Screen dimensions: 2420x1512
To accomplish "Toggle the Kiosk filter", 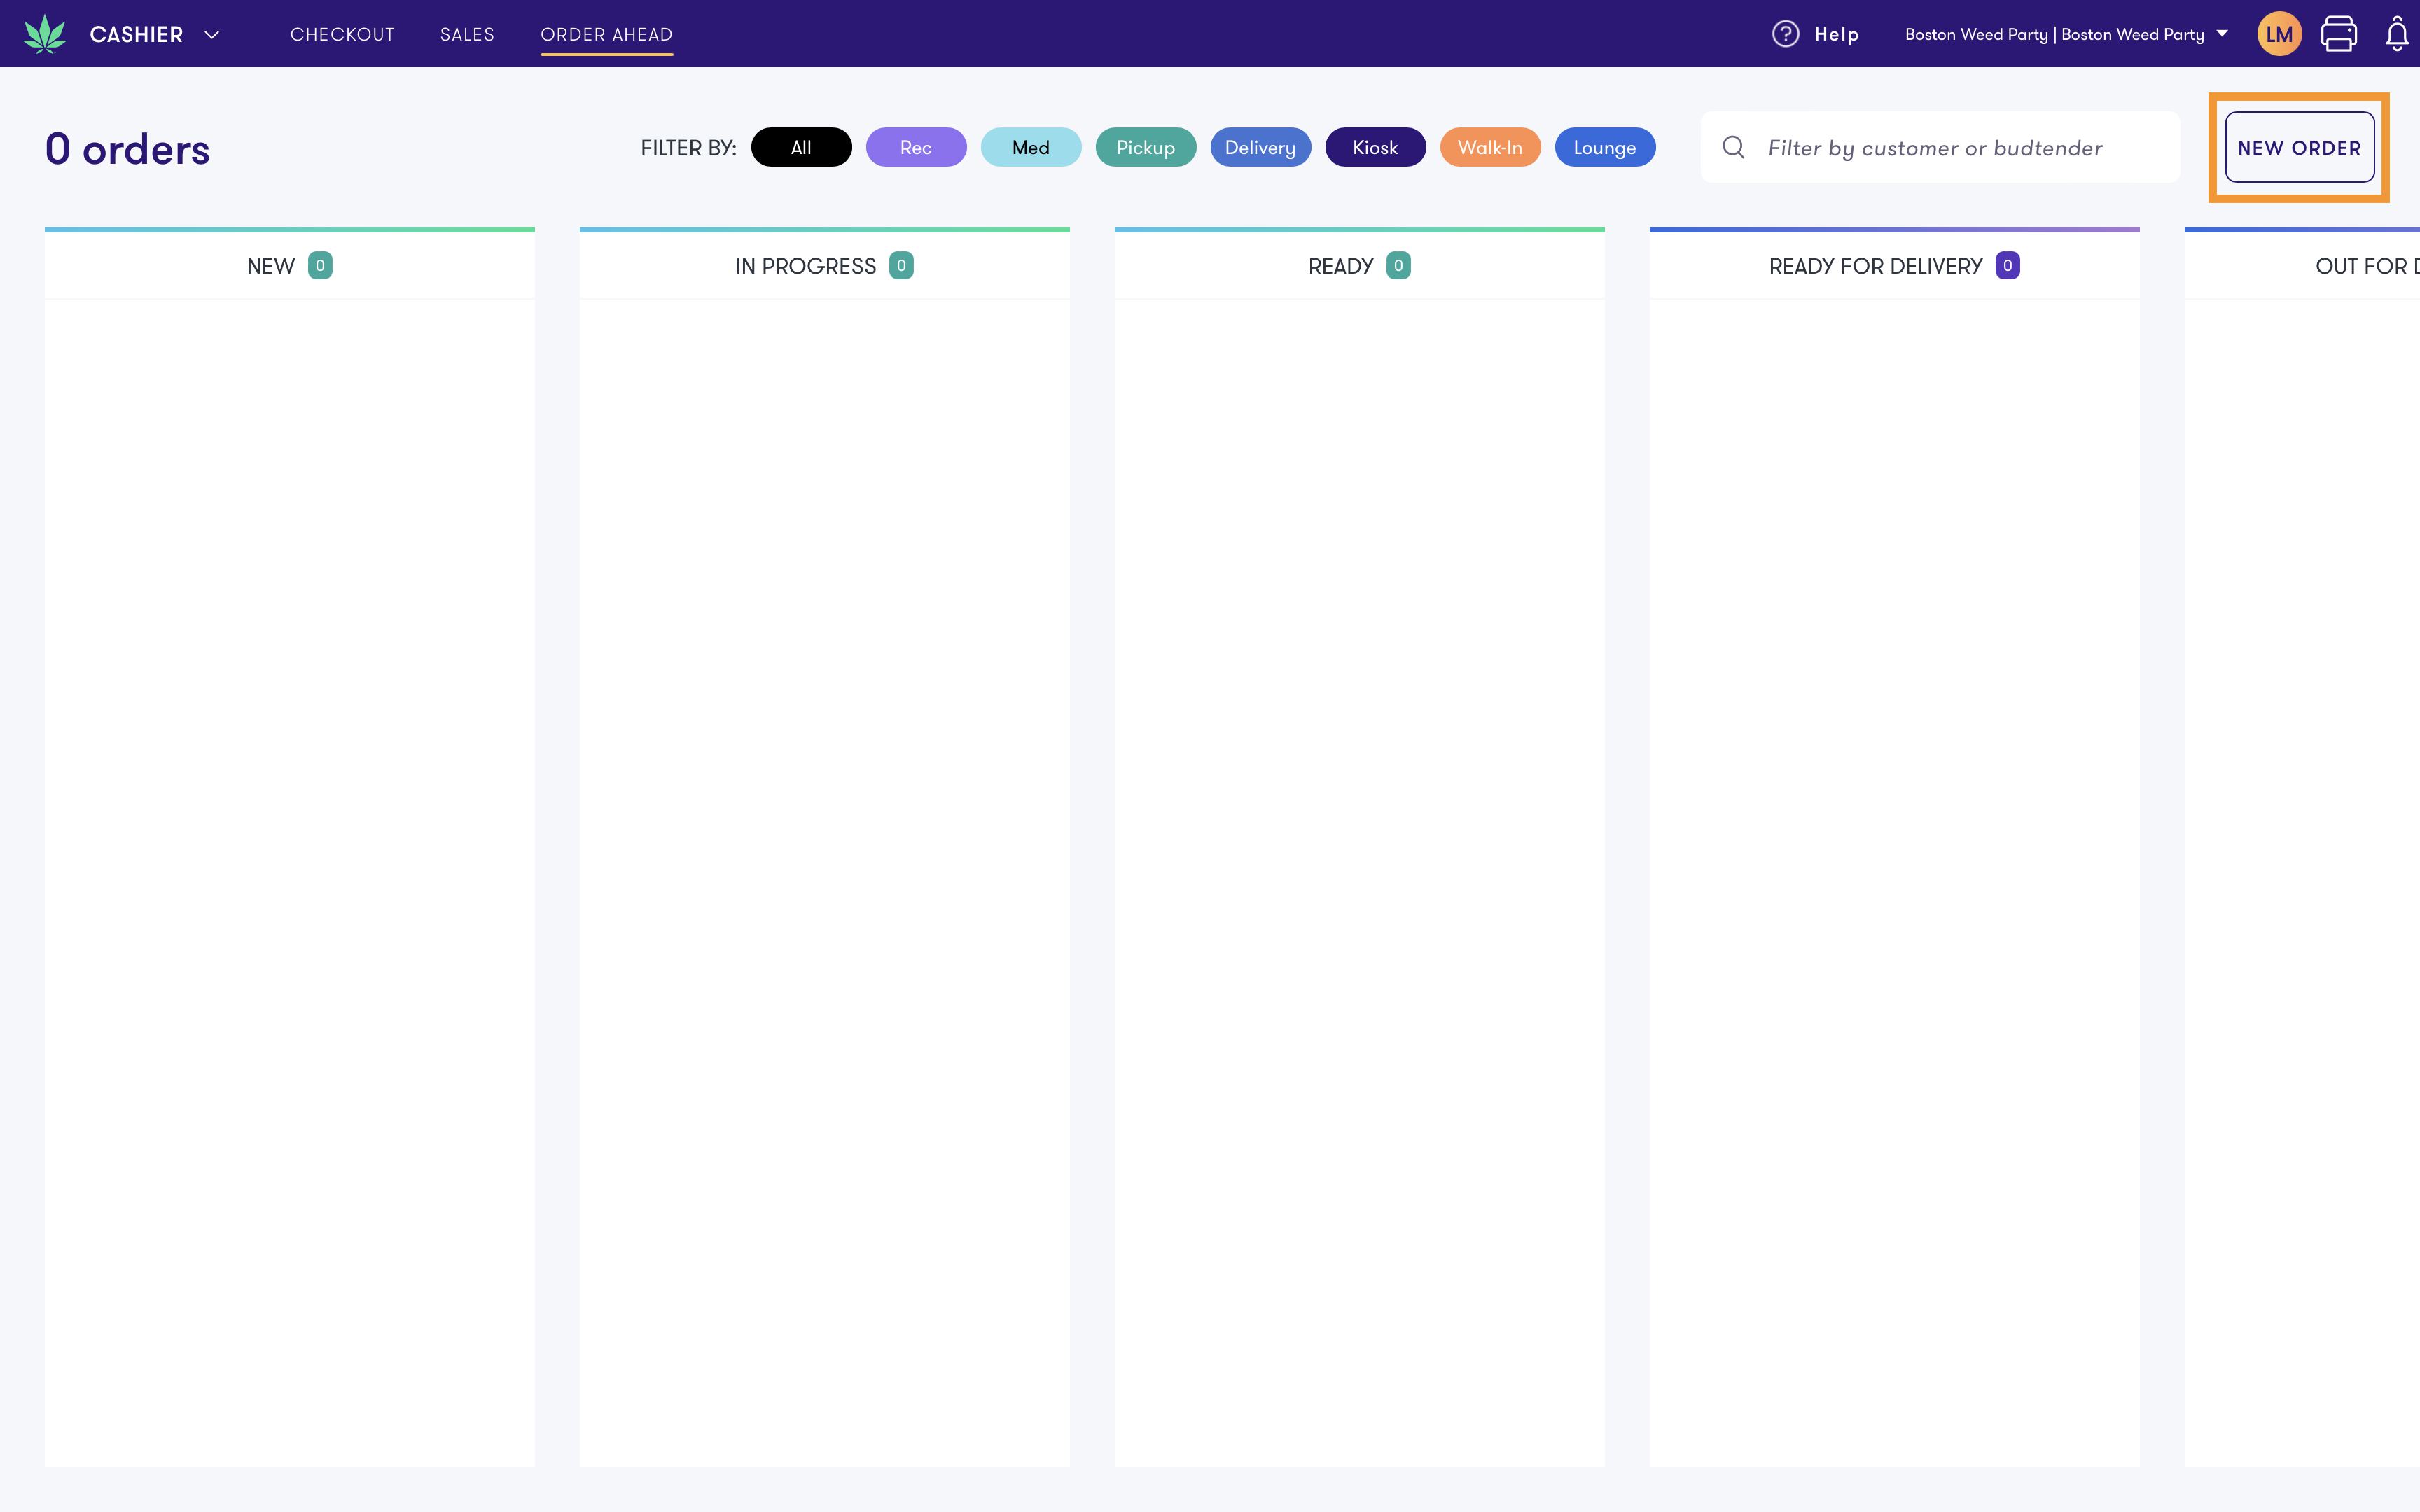I will tap(1375, 147).
